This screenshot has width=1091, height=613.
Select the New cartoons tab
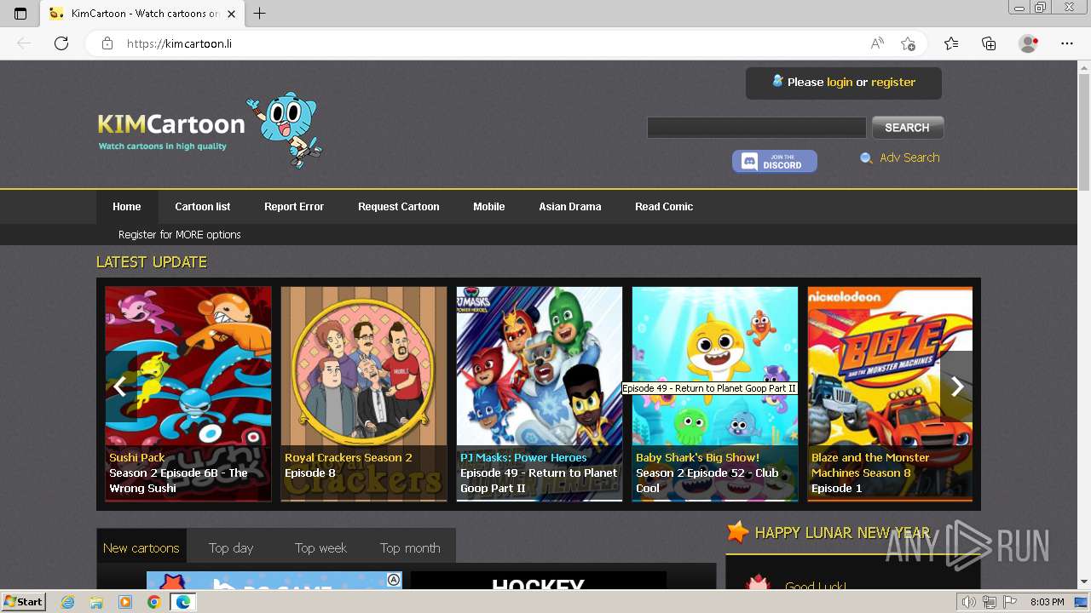coord(141,548)
